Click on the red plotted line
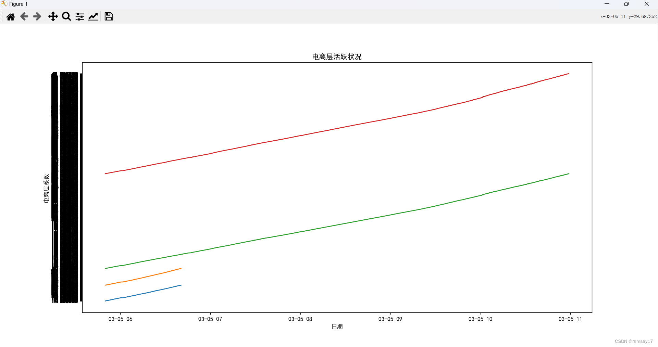The height and width of the screenshot is (347, 658). point(337,129)
